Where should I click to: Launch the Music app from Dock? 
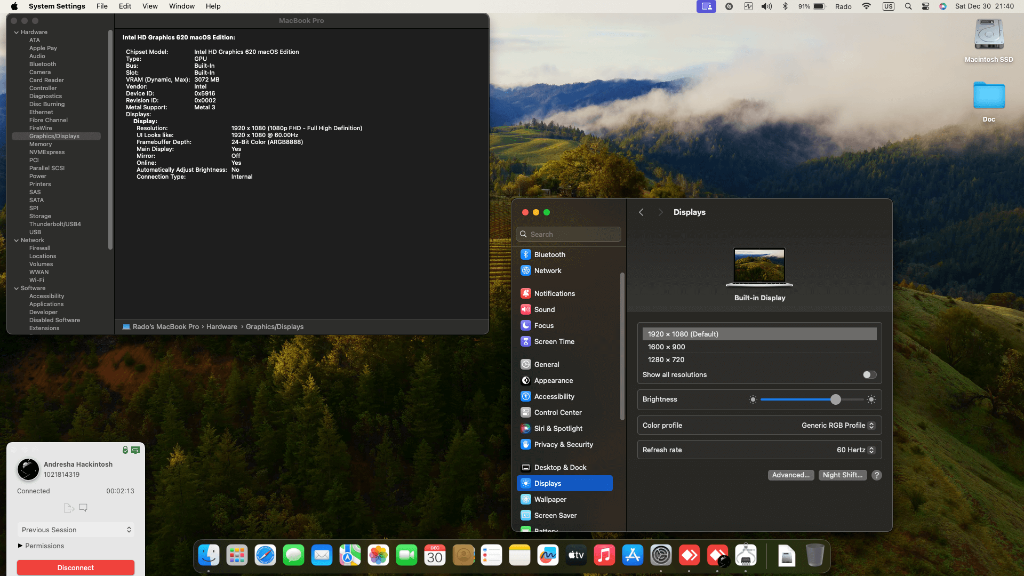[x=604, y=555]
